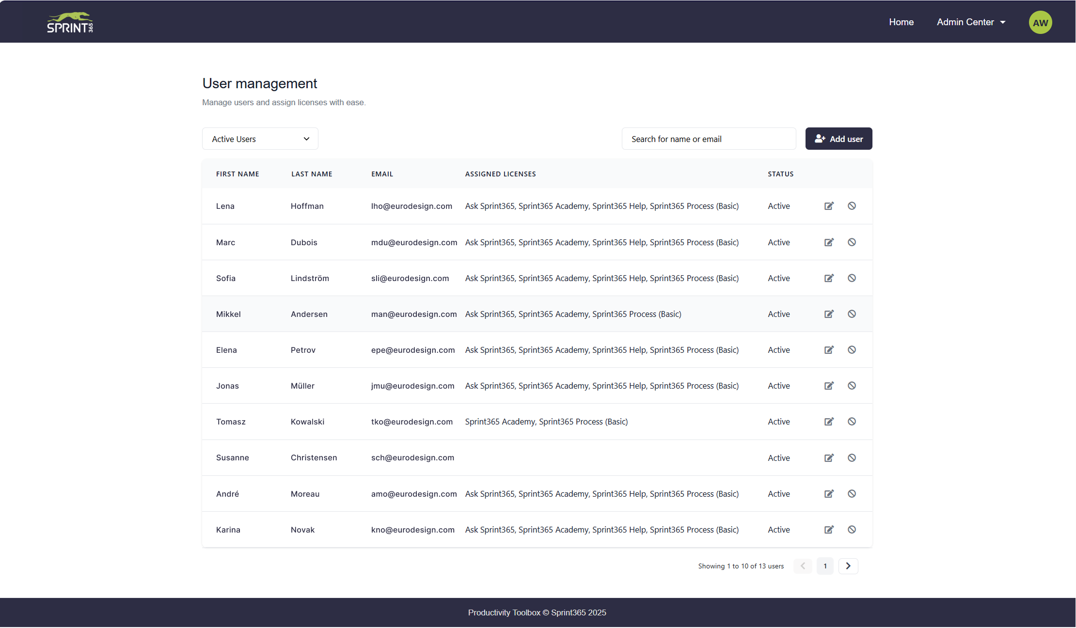Click email epe@eurodesign.com

click(413, 350)
